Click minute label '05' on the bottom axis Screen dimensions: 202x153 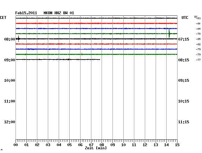[x=69, y=145]
